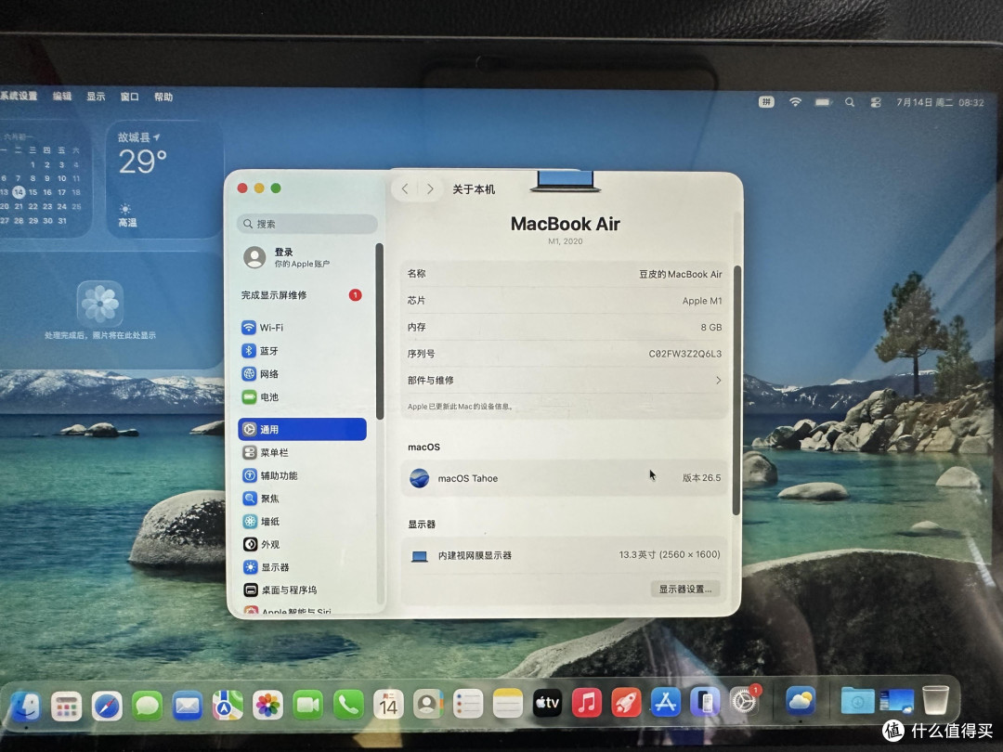Open the 窗口 menu

click(x=129, y=97)
